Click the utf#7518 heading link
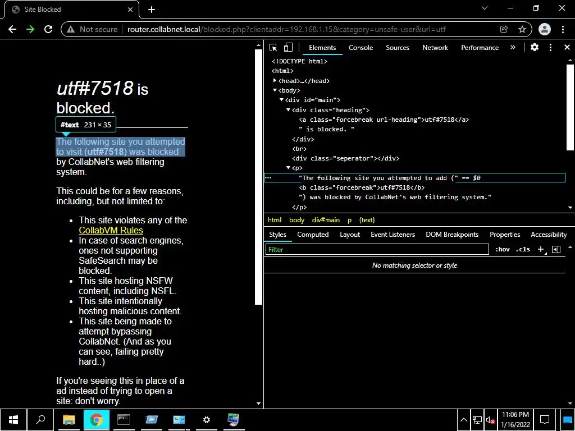Screen dimensions: 575x431 coord(95,88)
